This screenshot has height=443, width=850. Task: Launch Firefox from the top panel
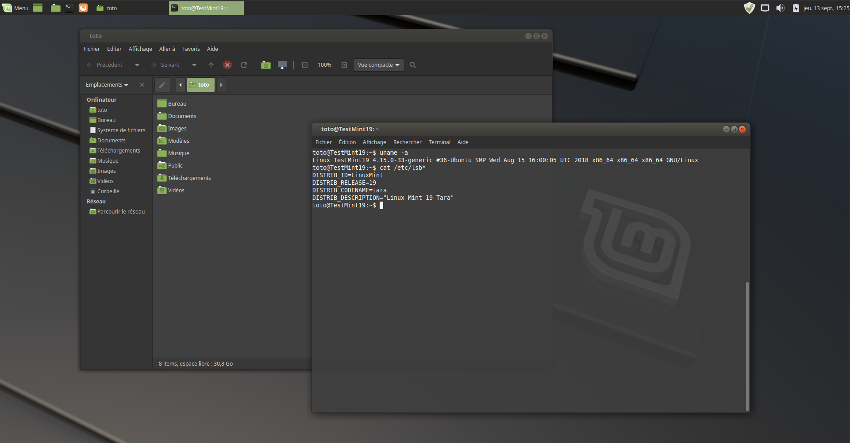click(83, 8)
